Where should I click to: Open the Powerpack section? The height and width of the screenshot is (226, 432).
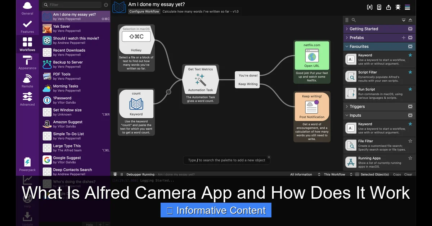click(27, 164)
